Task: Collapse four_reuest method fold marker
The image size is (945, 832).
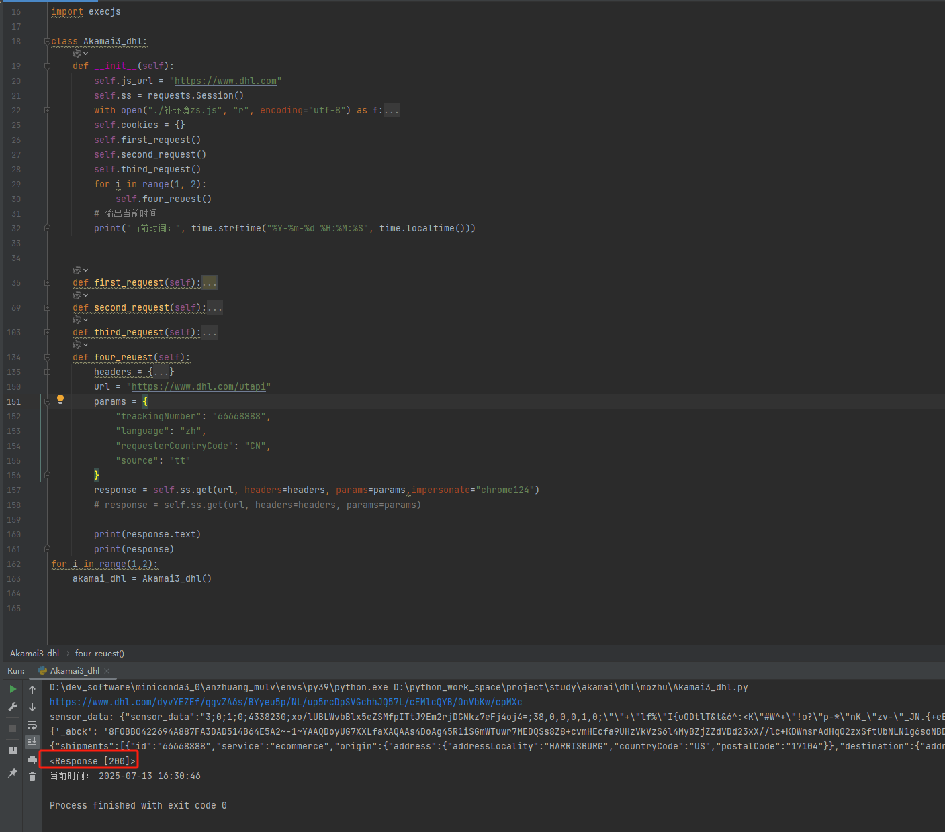Action: (x=47, y=358)
